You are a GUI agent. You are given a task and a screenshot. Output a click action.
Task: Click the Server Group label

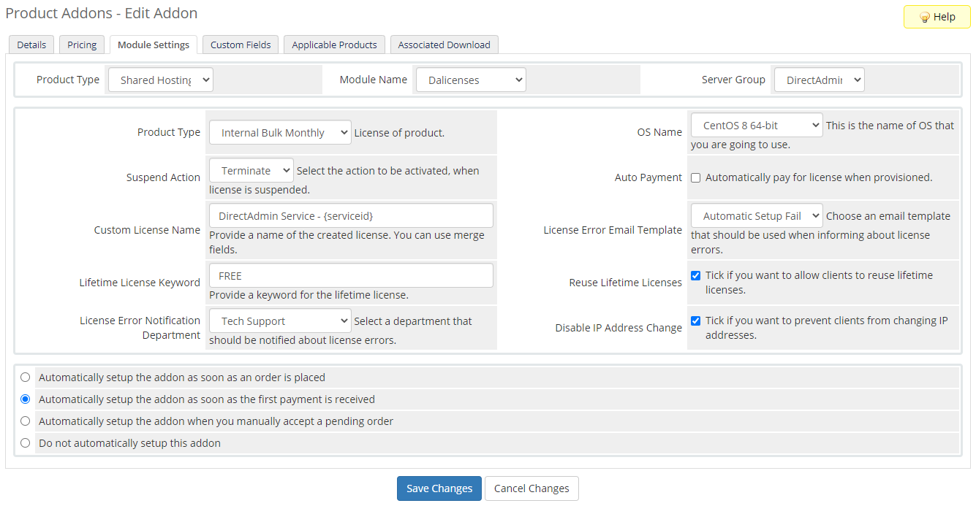(x=733, y=80)
